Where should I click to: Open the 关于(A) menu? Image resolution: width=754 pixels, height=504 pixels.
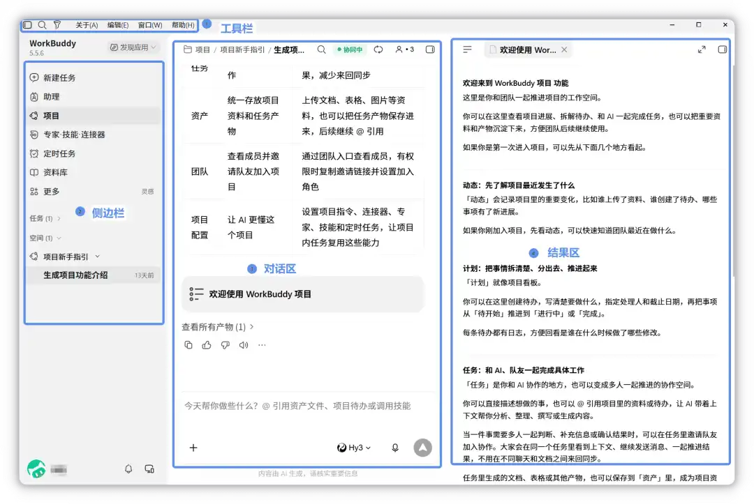tap(87, 25)
